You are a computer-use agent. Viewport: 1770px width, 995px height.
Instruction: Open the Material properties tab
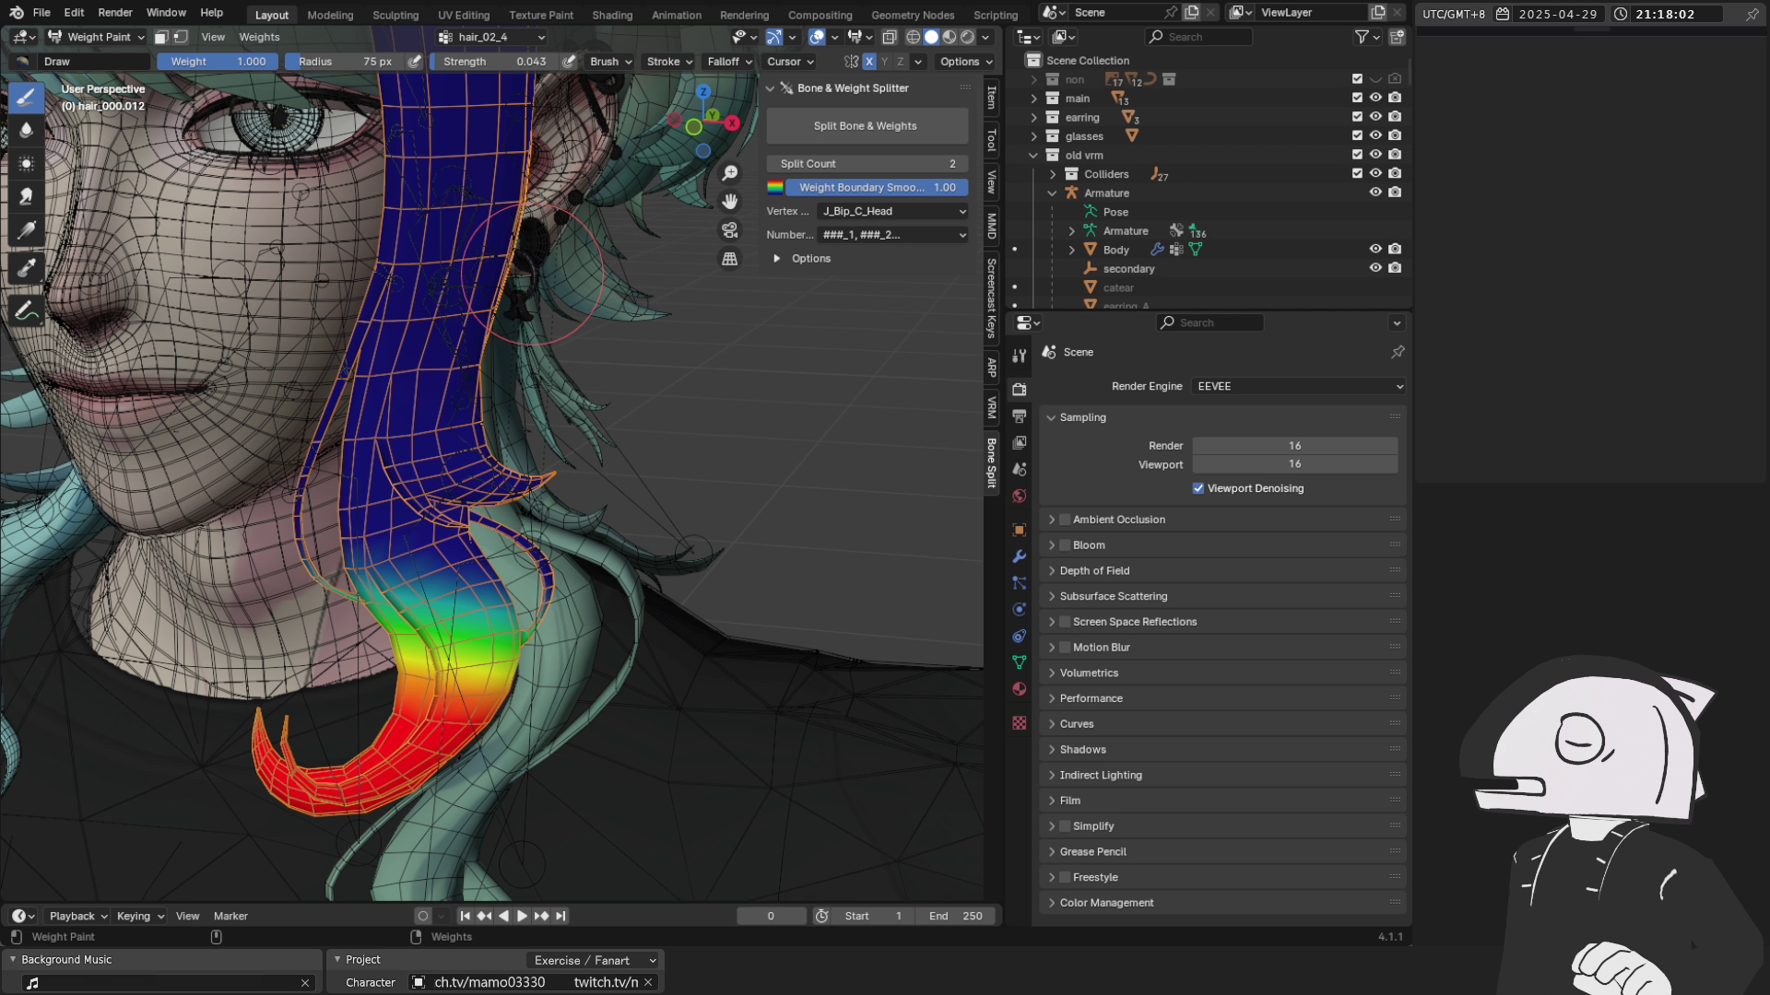(1019, 689)
